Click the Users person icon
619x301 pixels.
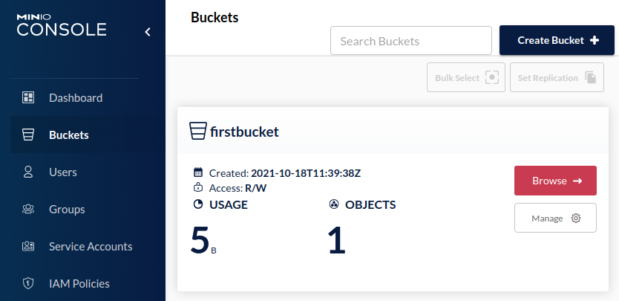28,172
